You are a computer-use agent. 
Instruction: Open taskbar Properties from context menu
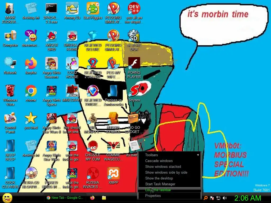point(169,196)
